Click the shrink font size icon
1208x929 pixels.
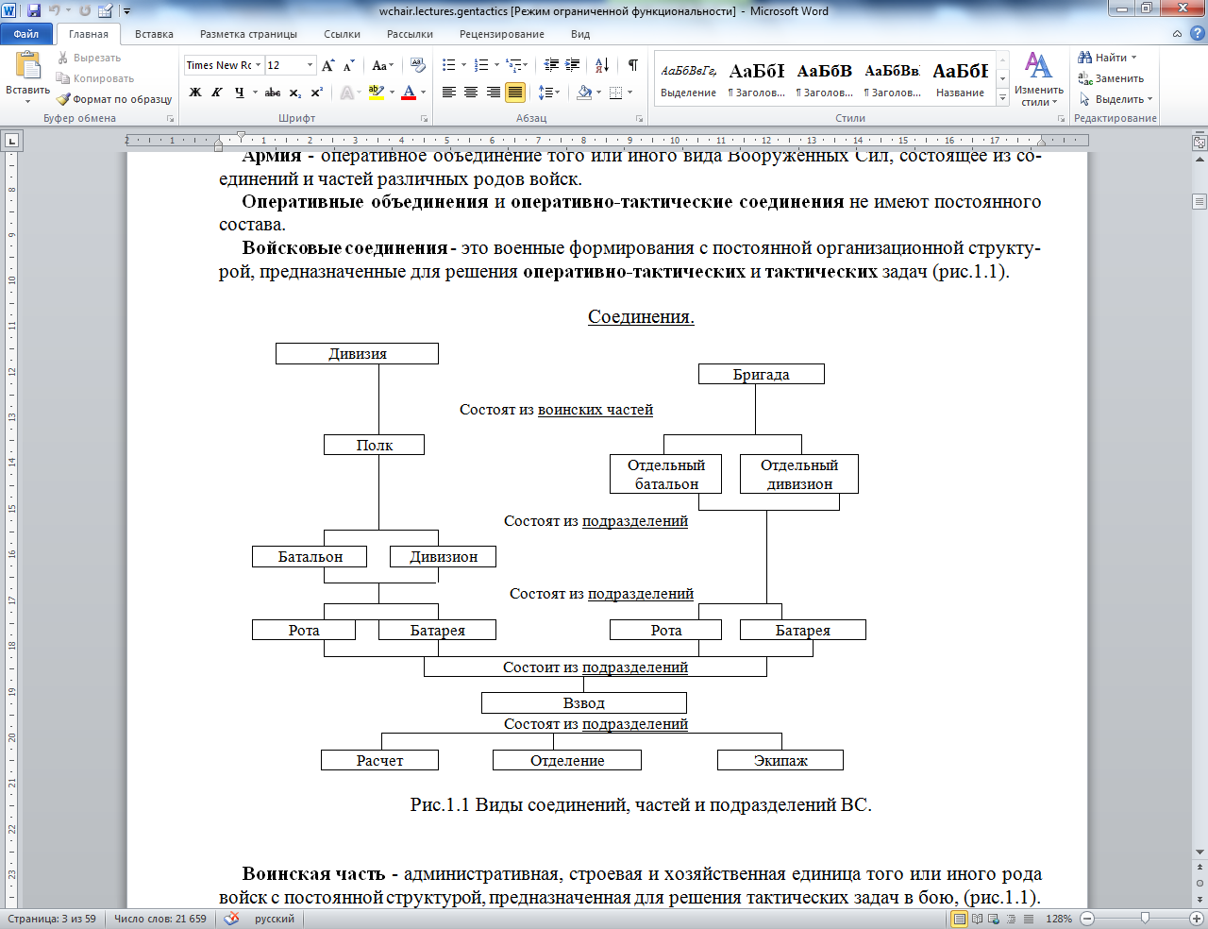(x=348, y=65)
